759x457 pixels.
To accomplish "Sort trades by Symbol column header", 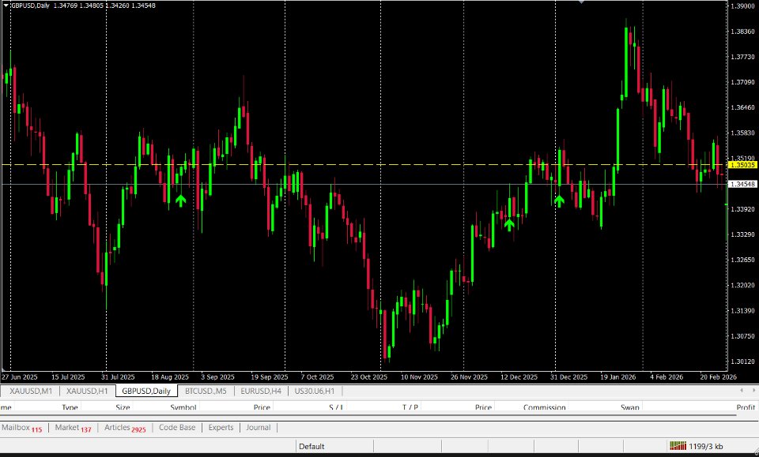I will click(x=183, y=407).
